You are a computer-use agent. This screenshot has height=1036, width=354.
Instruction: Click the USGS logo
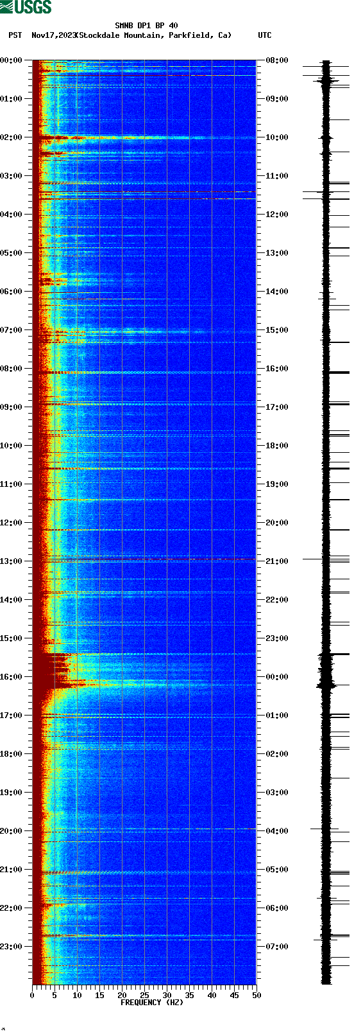pos(26,7)
